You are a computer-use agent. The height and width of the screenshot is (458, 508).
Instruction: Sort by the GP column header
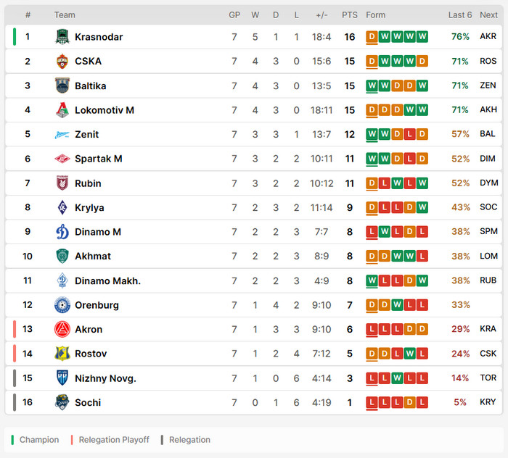[234, 15]
